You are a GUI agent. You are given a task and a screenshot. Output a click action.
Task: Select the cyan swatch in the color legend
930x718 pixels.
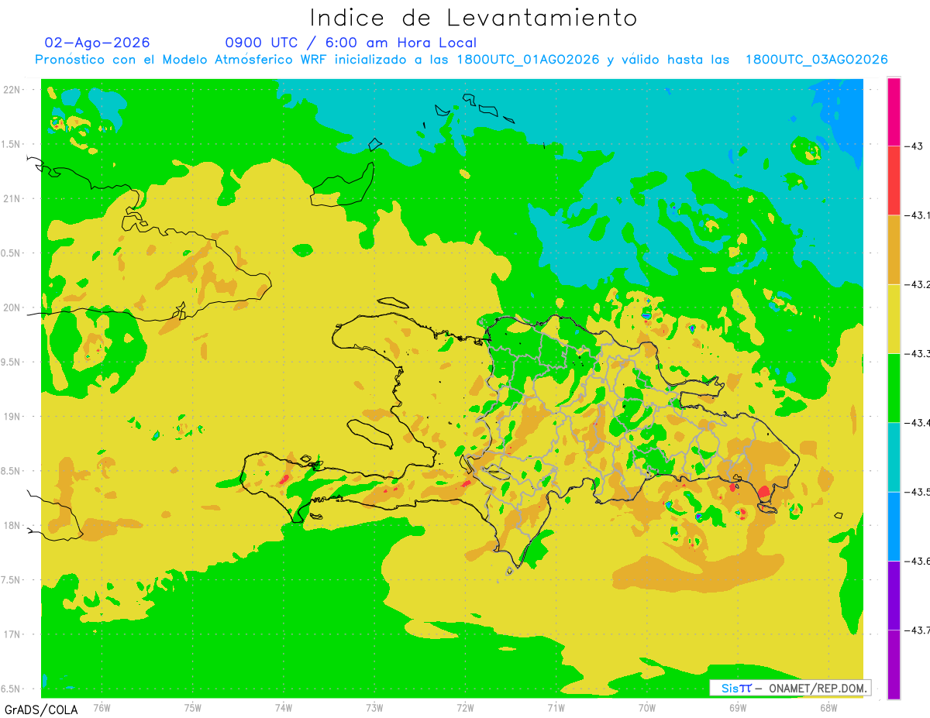coord(894,457)
